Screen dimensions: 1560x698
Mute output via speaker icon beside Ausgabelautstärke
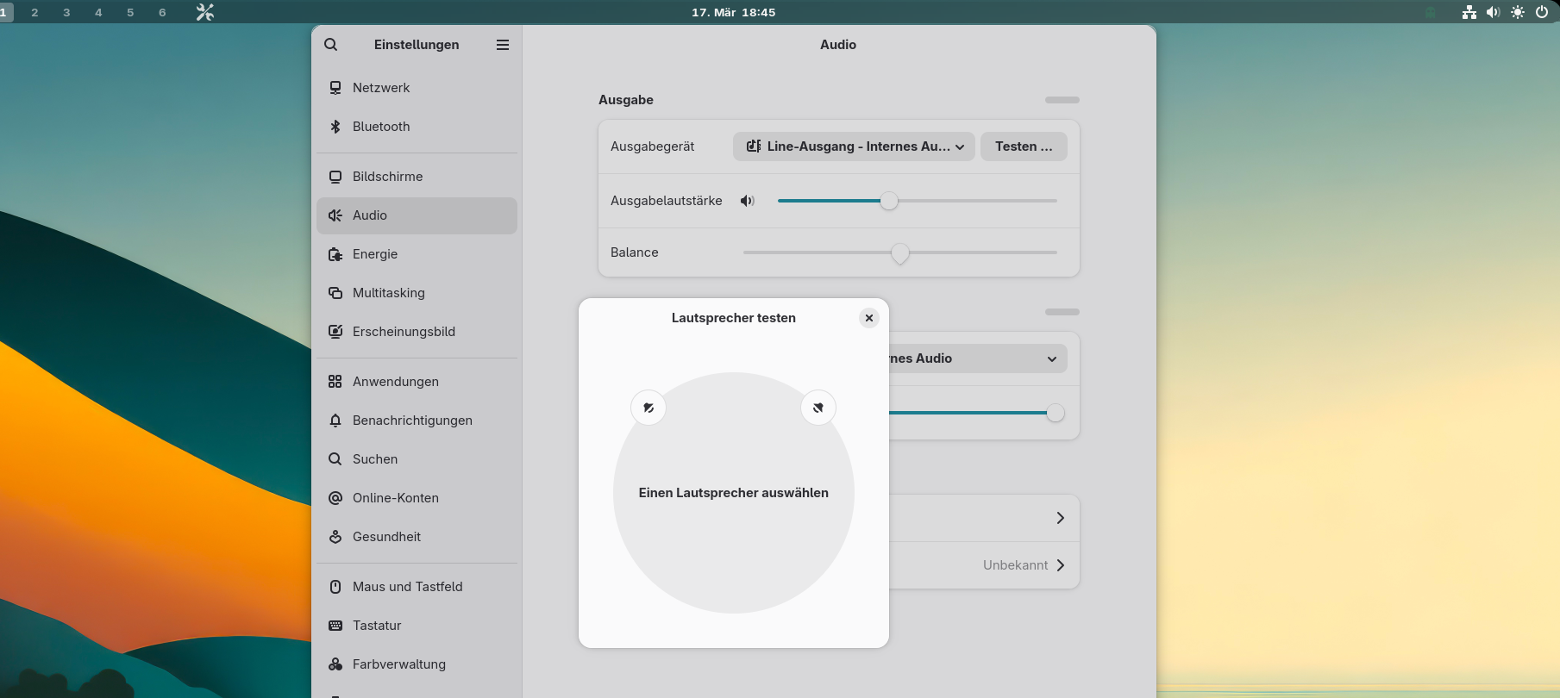pyautogui.click(x=747, y=201)
